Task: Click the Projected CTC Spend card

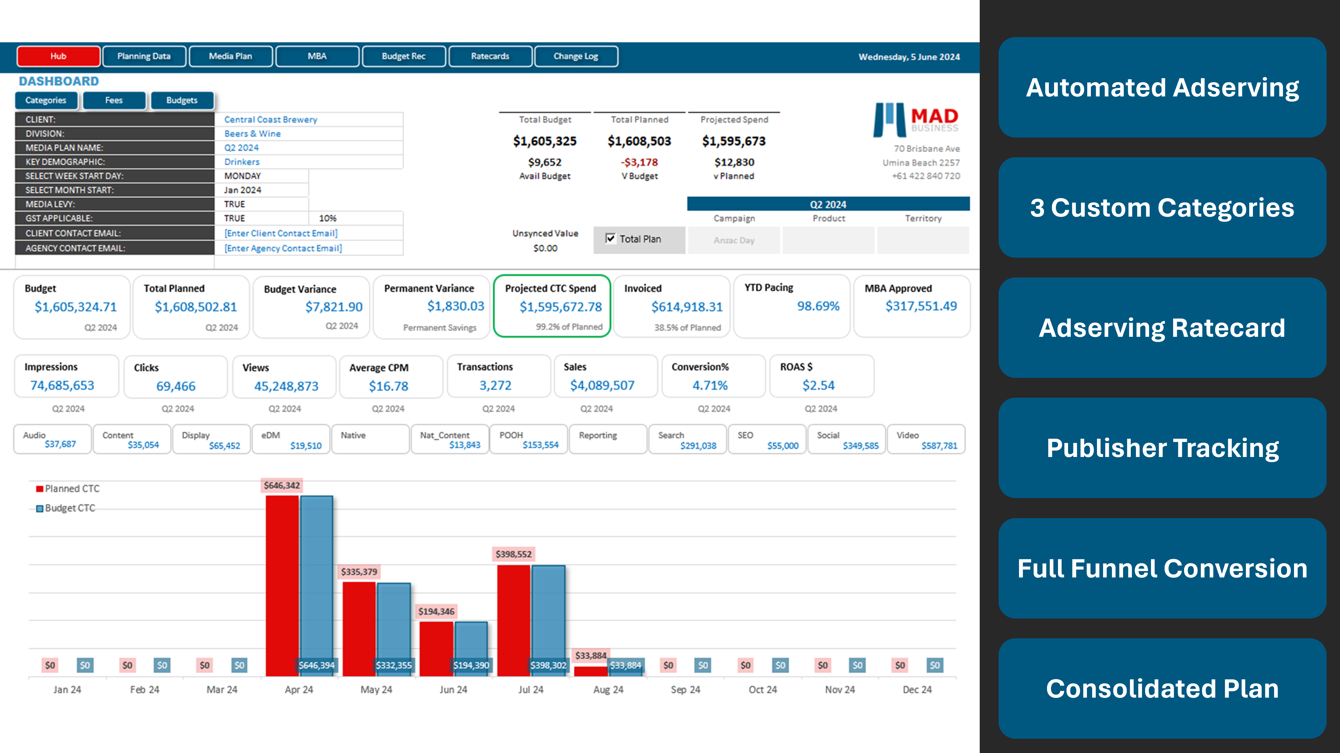Action: click(552, 307)
